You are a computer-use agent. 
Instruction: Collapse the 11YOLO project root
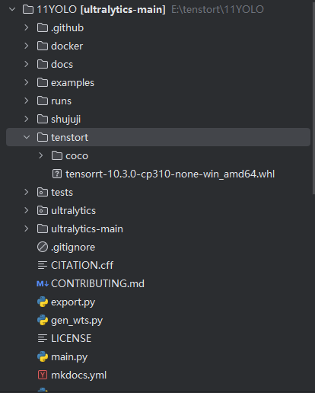click(12, 9)
